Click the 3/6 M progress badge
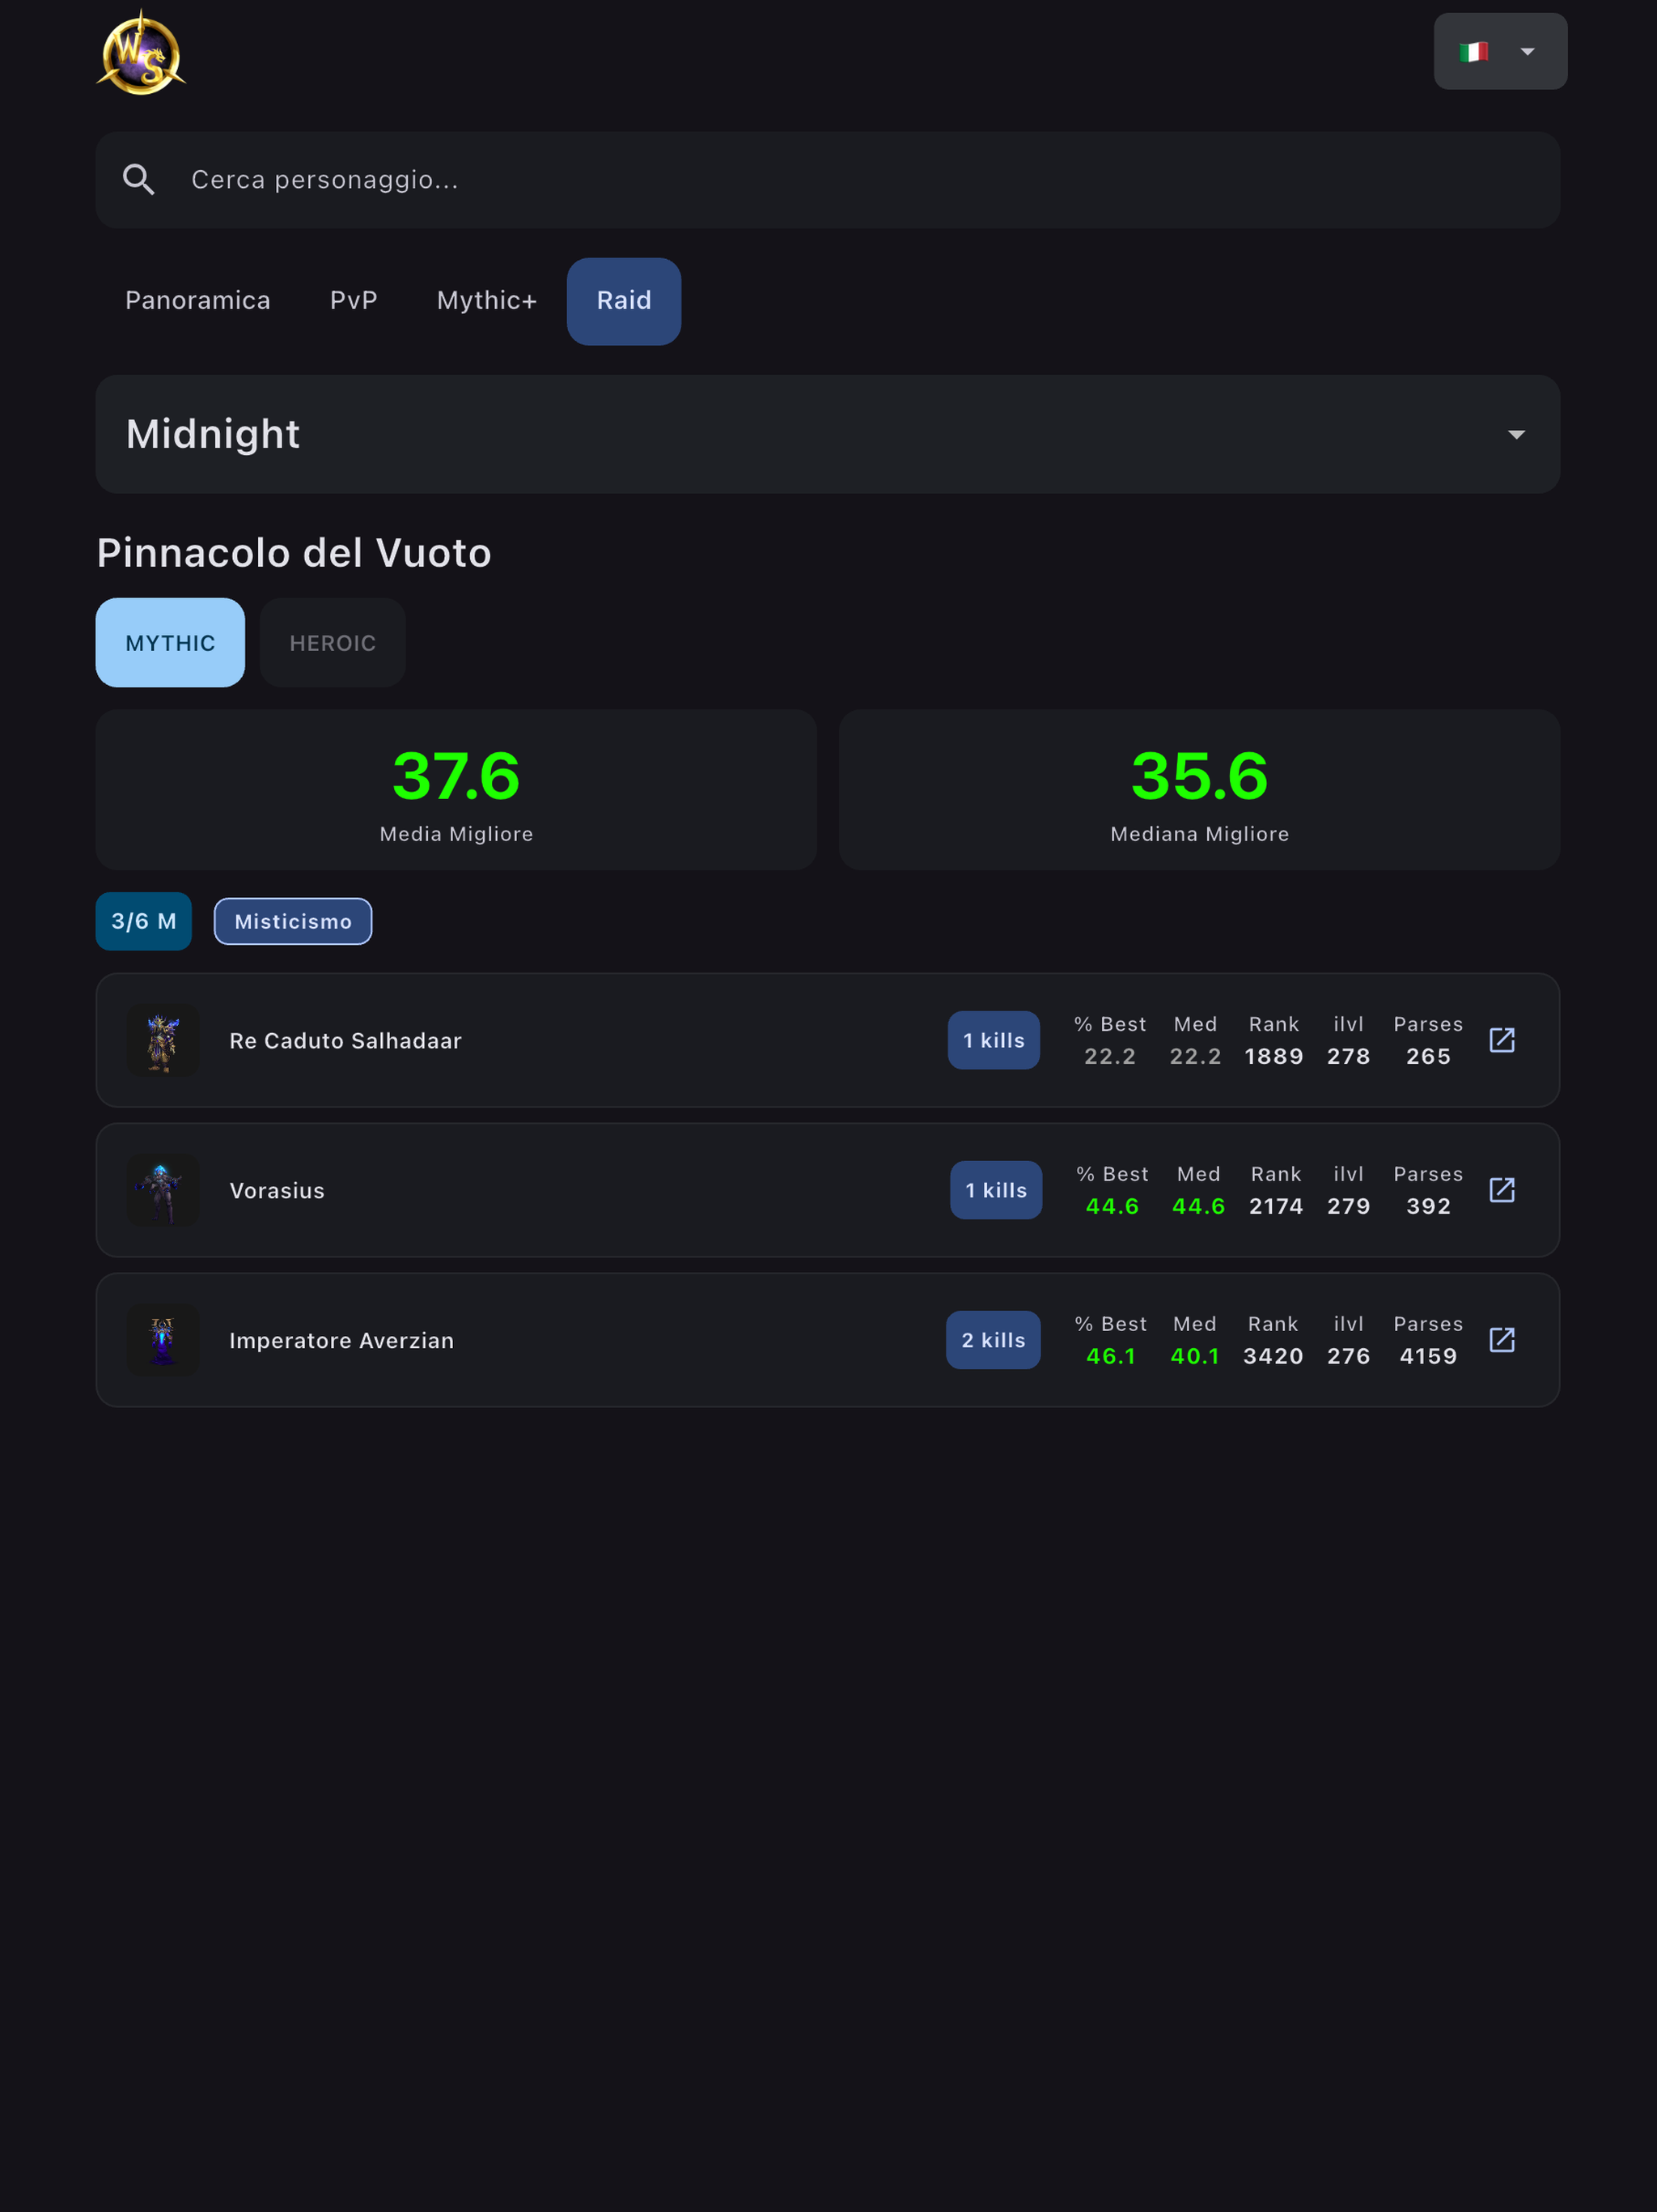 [144, 921]
